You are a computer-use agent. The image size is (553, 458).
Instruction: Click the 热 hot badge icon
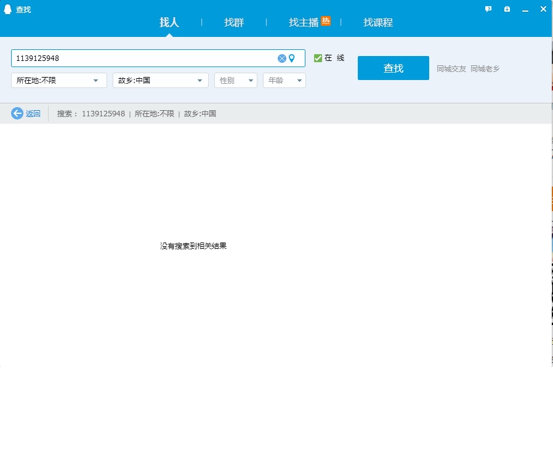326,21
